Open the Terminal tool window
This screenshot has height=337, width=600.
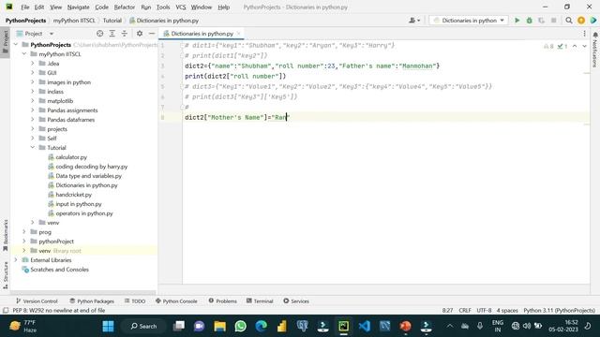(x=260, y=301)
